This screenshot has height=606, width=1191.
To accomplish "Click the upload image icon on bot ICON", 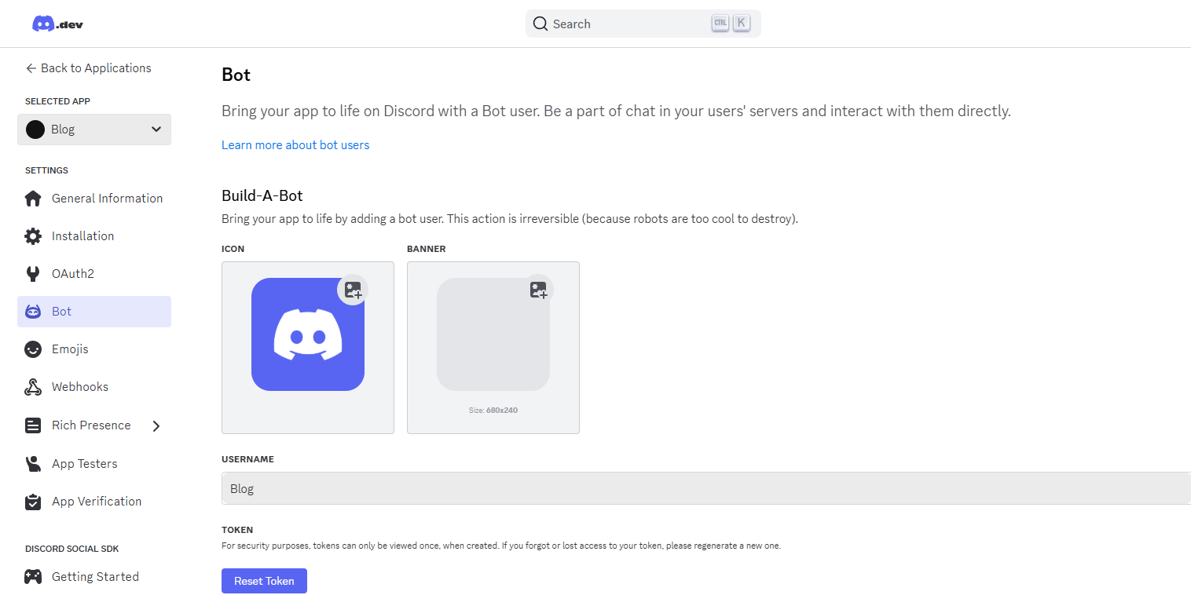I will coord(353,290).
